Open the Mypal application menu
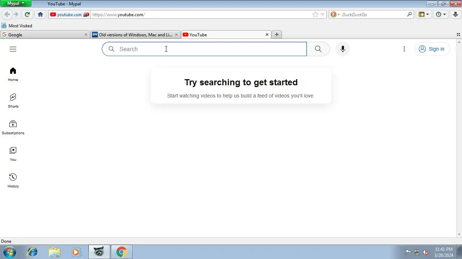Screen dimensions: 462x259 pyautogui.click(x=16, y=3)
